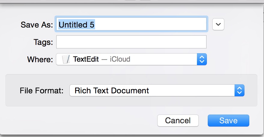Image resolution: width=264 pixels, height=137 pixels.
Task: Click the Where label
Action: point(40,60)
